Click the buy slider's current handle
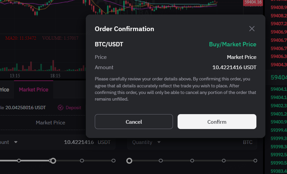The width and height of the screenshot is (287, 174). click(53, 161)
